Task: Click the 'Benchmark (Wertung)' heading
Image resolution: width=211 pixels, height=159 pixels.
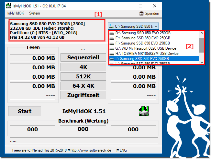Action: coord(83,121)
